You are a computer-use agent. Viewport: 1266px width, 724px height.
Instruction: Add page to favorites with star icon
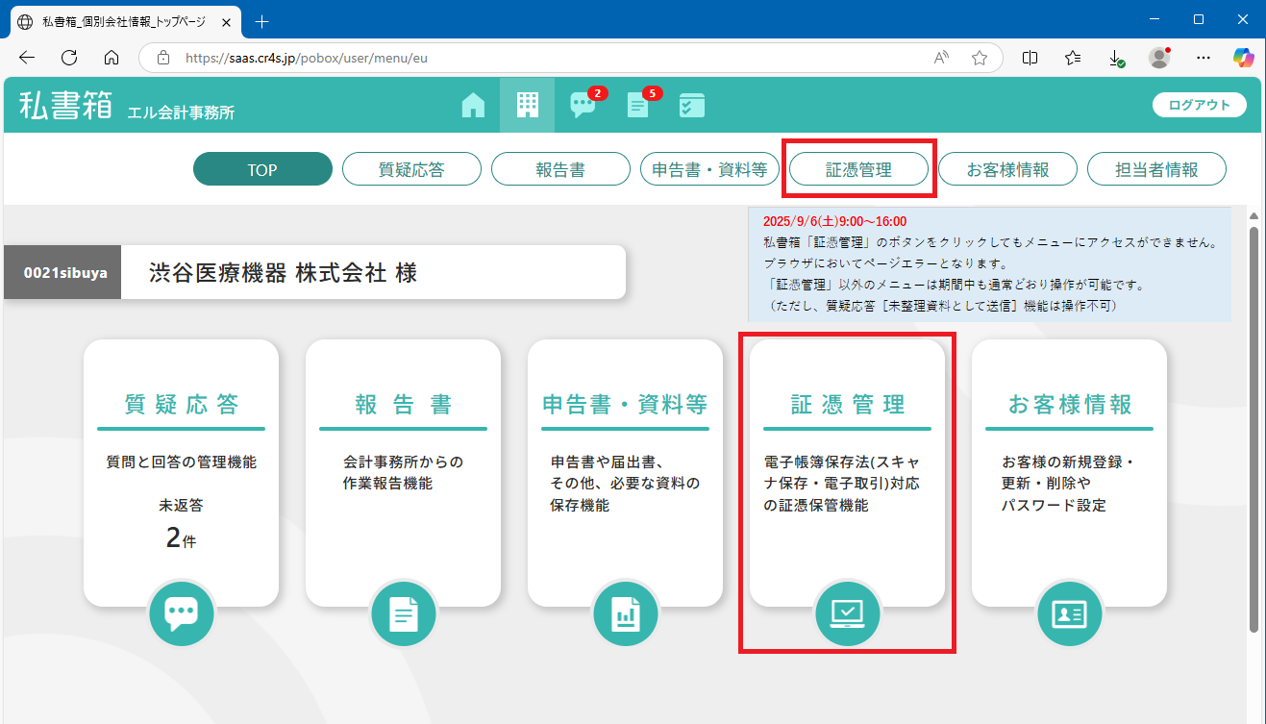(x=980, y=58)
